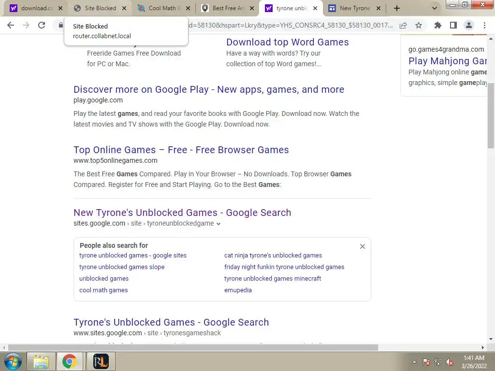Open the profile avatar menu
Viewport: 495px width, 371px height.
coord(469,25)
